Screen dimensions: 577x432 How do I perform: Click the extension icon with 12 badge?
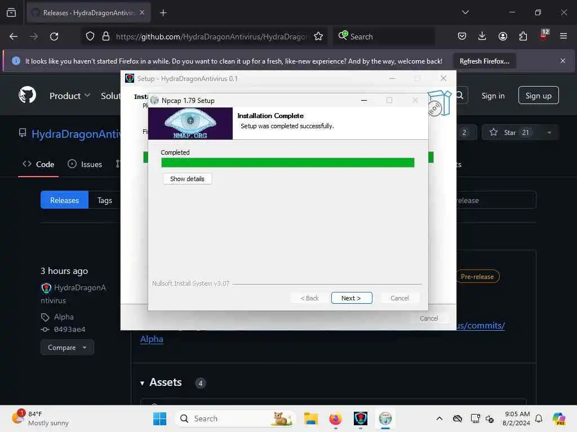(544, 35)
